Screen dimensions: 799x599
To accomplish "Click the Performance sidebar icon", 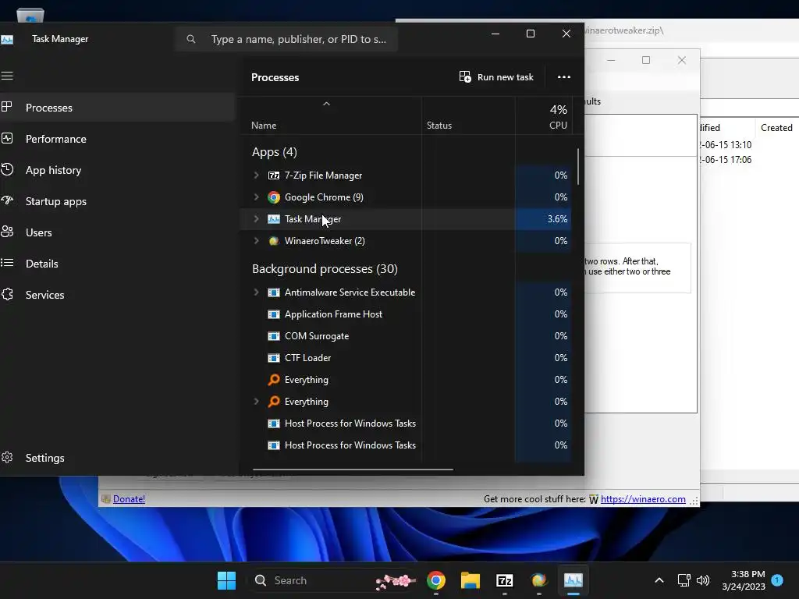I will point(6,139).
